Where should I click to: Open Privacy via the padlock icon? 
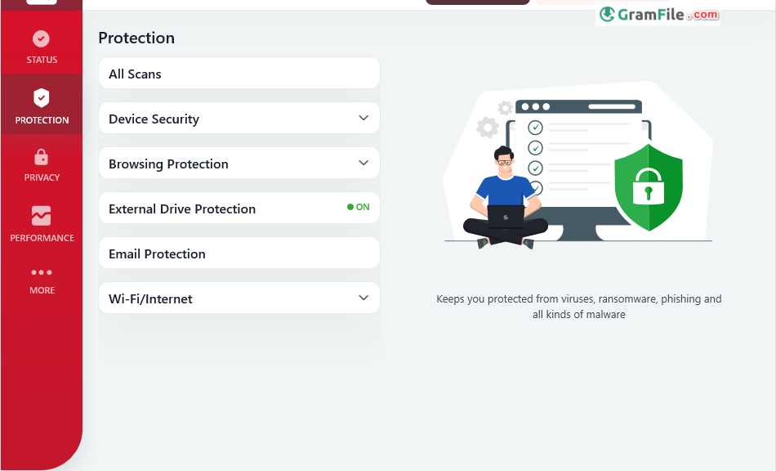[x=42, y=155]
